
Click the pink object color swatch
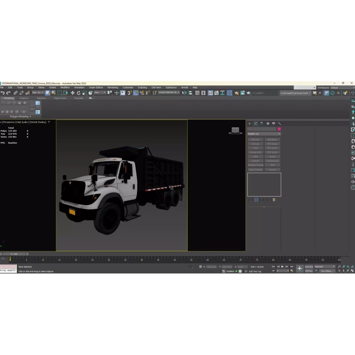pos(279,129)
